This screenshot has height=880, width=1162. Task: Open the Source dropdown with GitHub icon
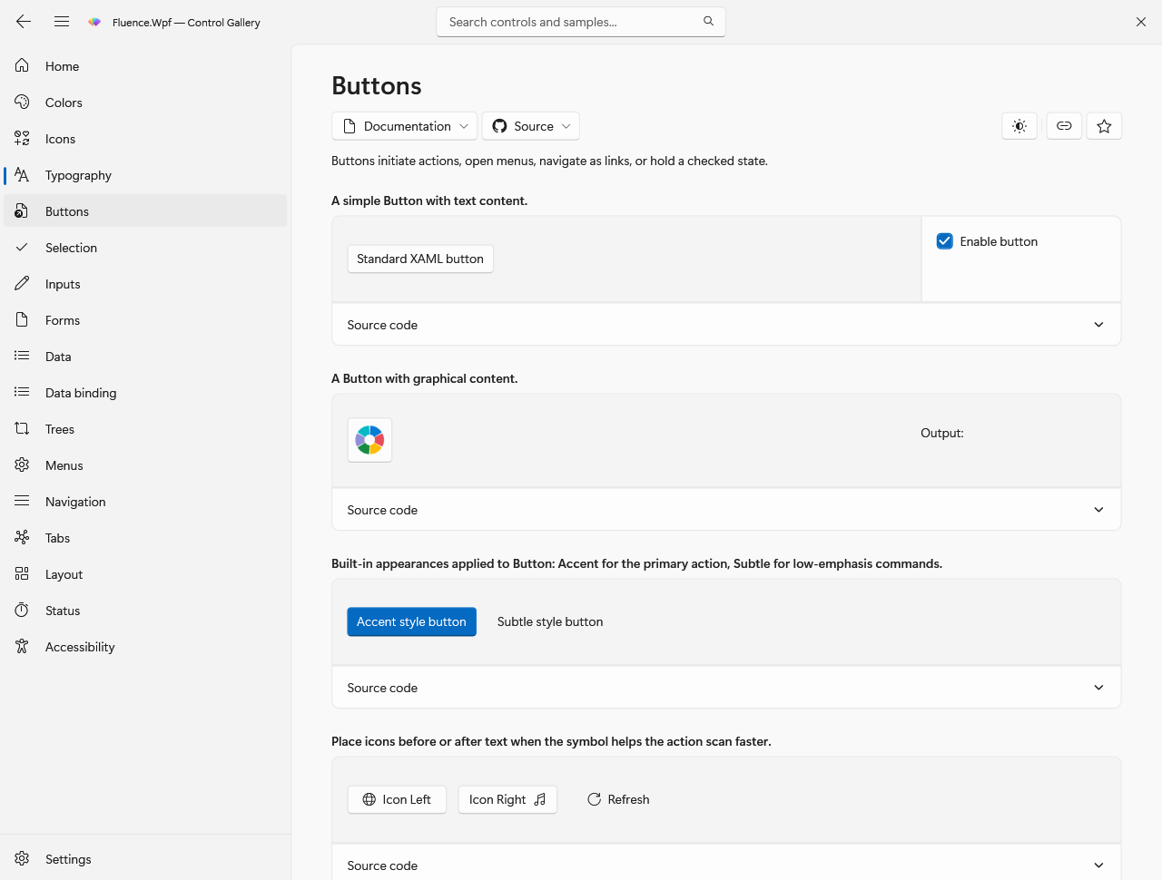point(531,126)
